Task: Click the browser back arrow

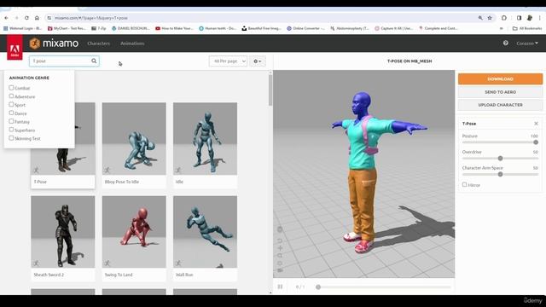Action: click(x=6, y=18)
